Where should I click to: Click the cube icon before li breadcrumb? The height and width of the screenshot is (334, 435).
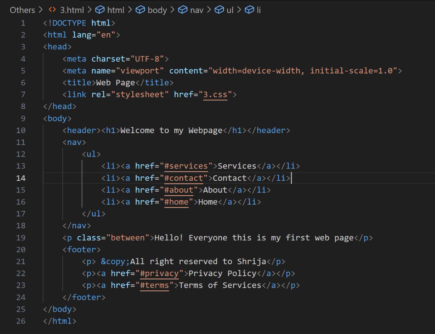point(249,10)
